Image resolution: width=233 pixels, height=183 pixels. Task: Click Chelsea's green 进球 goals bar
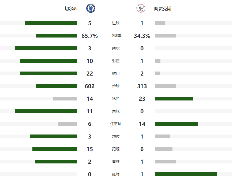click(51, 23)
